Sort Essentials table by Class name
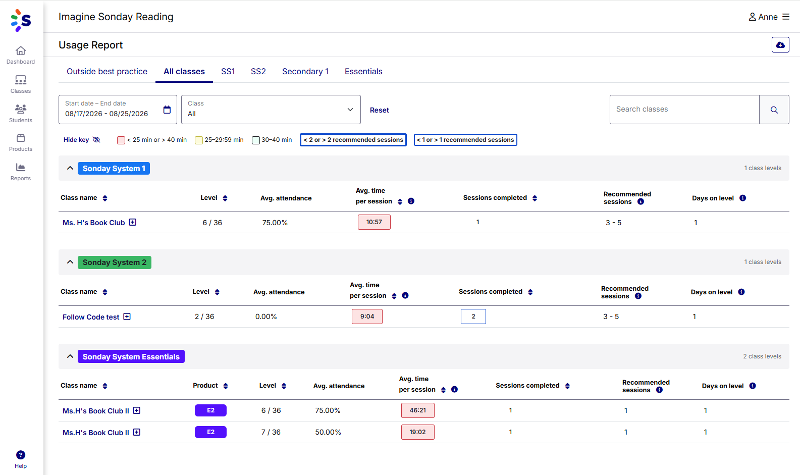 (x=105, y=386)
